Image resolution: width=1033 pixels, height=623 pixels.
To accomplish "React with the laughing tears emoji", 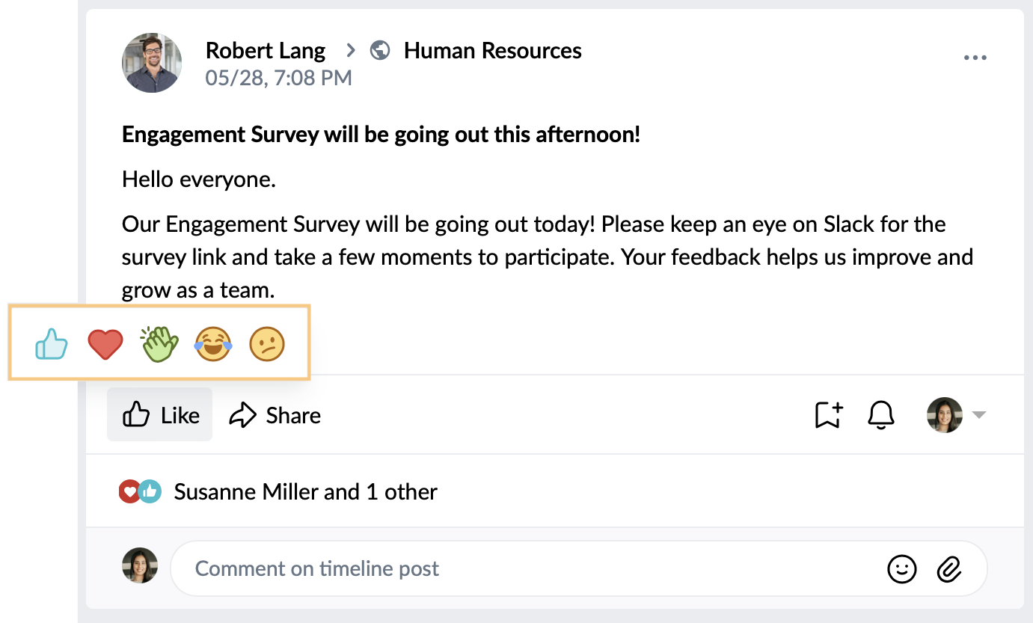I will (213, 345).
